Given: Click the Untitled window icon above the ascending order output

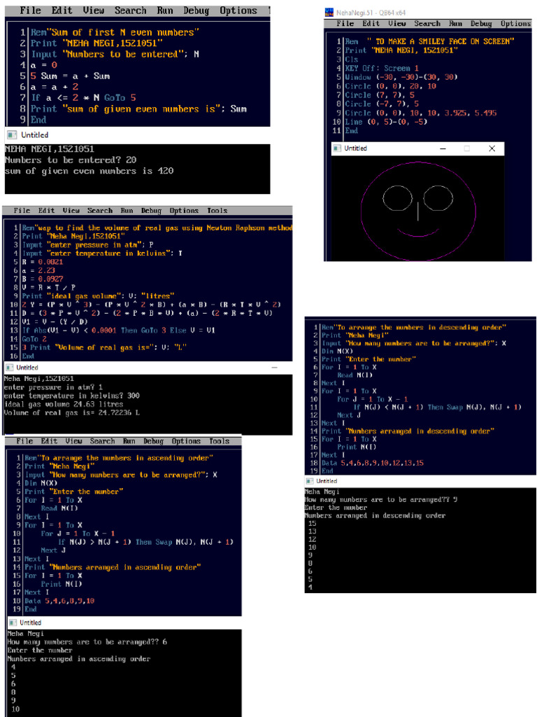Looking at the screenshot, I should [x=13, y=622].
